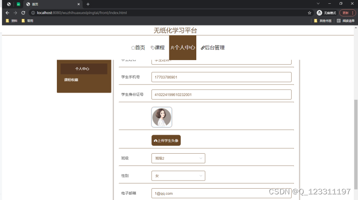Click the 班级 field label
The width and height of the screenshot is (358, 200).
[125, 158]
